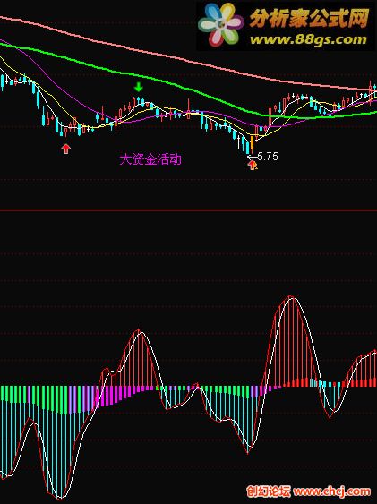Click the red up arrow below 5.75
The image size is (377, 504).
(253, 166)
